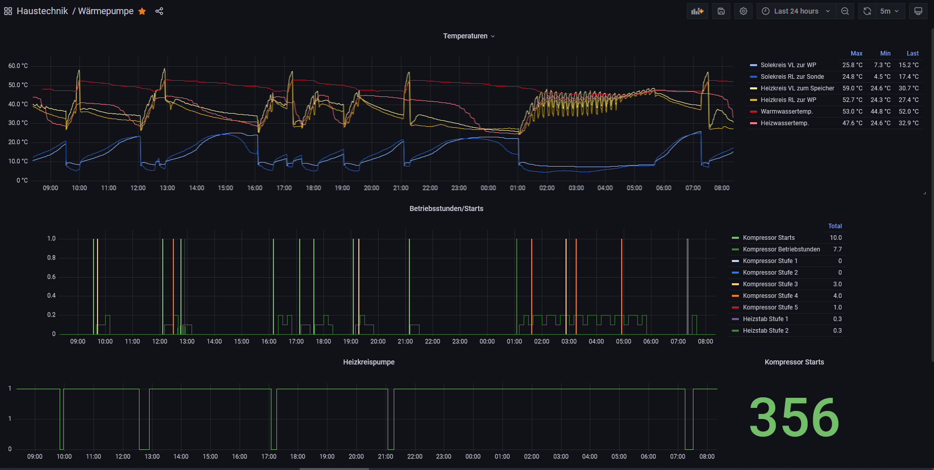Toggle Warmwassertemp. series visibility
This screenshot has height=470, width=934.
pyautogui.click(x=786, y=112)
